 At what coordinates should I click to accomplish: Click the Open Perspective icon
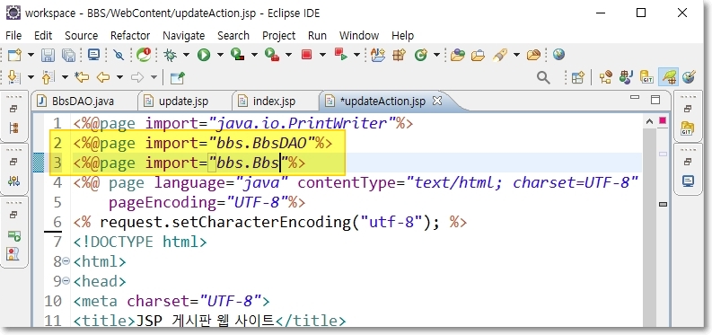578,77
